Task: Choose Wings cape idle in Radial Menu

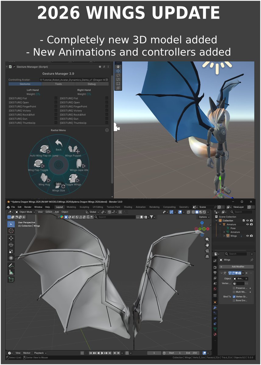Action: coord(79,166)
